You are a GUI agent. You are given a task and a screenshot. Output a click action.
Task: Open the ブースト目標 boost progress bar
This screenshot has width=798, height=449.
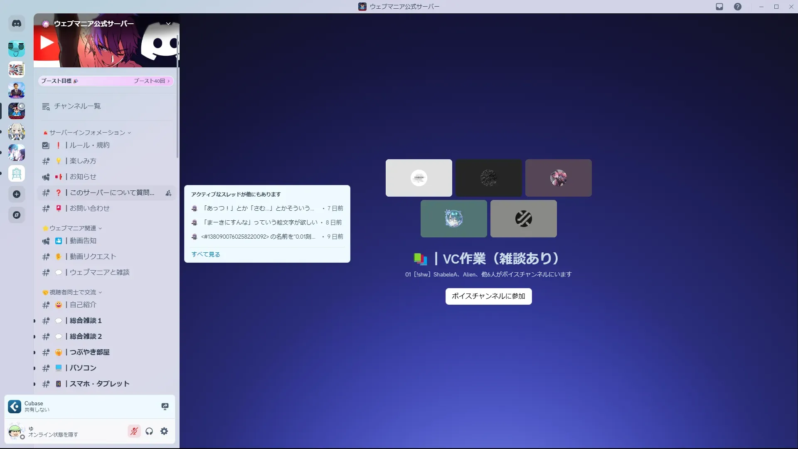tap(106, 81)
